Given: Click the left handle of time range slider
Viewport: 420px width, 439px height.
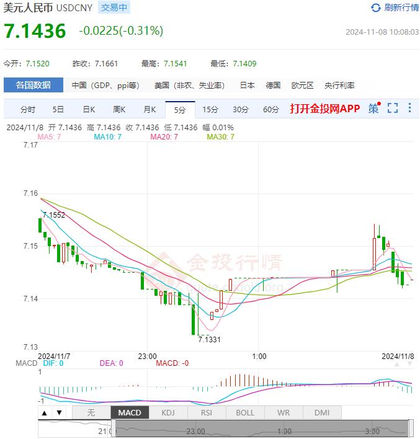Looking at the screenshot, I should point(112,429).
